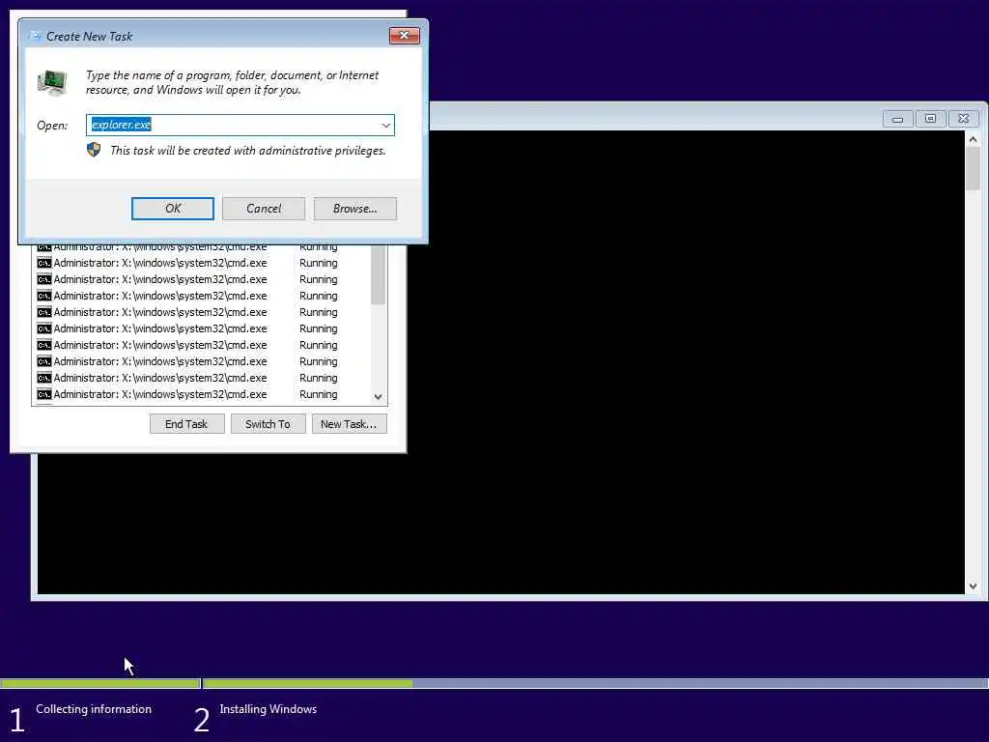Screen dimensions: 989x742
Task: Click Switch To in Task Manager
Action: pyautogui.click(x=268, y=424)
